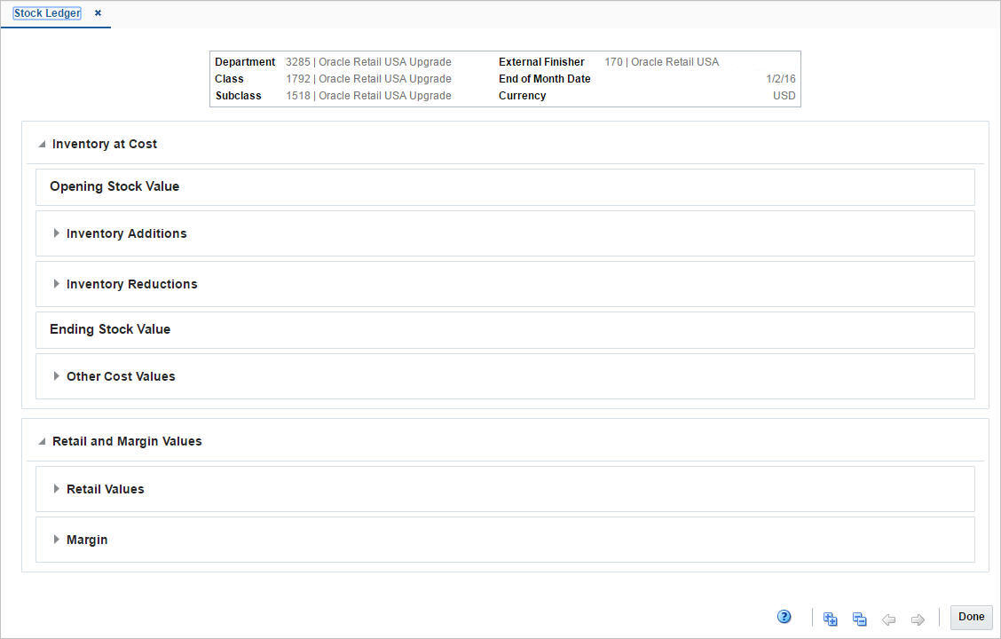Expand the Inventory Additions section
Image resolution: width=1001 pixels, height=639 pixels.
point(57,233)
